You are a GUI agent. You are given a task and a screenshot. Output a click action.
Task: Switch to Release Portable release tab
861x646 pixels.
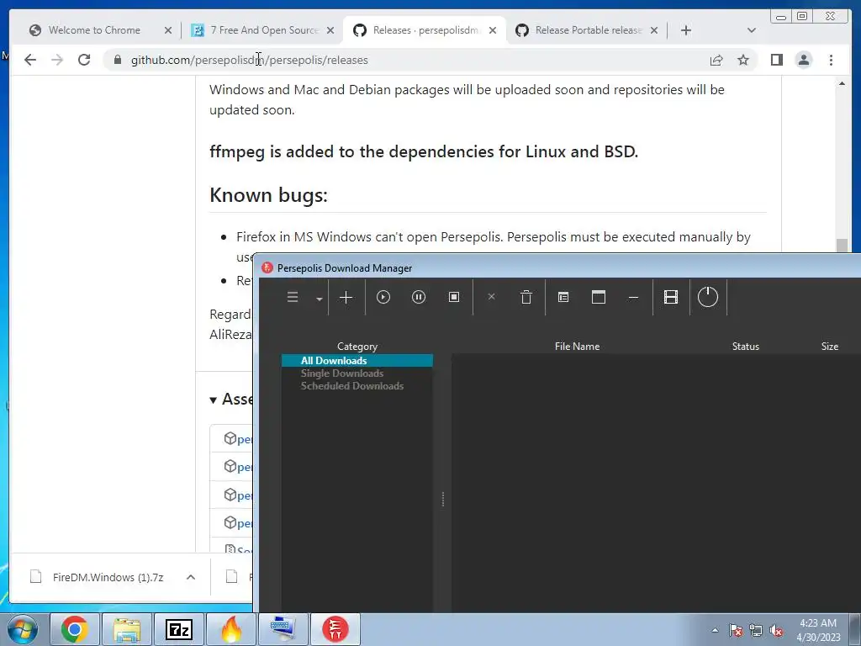[588, 30]
